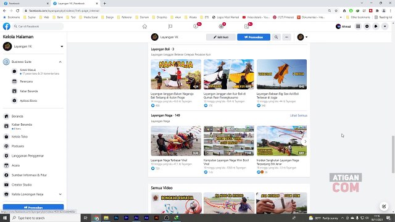Click the Layangan Janggan Bakan Nagaraja title link
The height and width of the screenshot is (222, 395).
pos(172,96)
